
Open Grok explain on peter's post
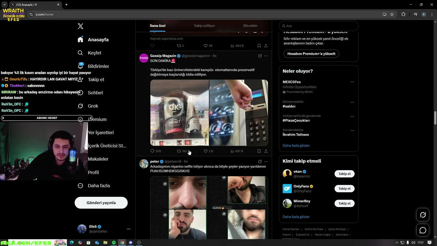coord(260,162)
